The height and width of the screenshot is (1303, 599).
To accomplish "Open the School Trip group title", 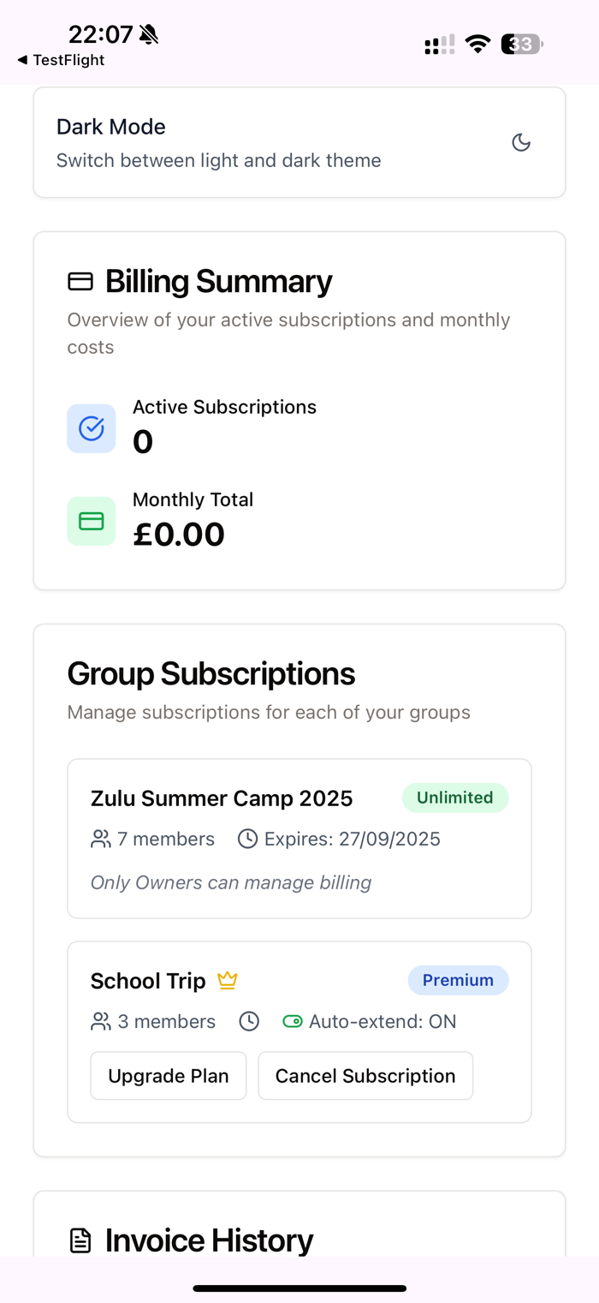I will click(x=148, y=981).
